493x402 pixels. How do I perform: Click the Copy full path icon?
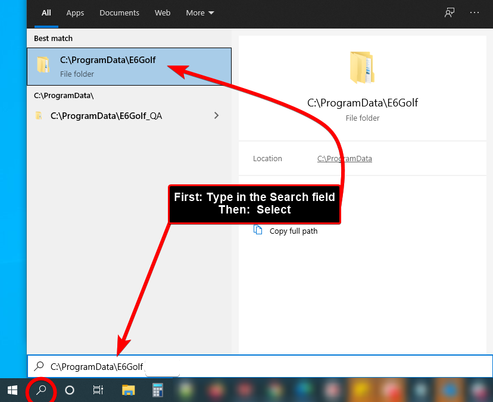(258, 230)
